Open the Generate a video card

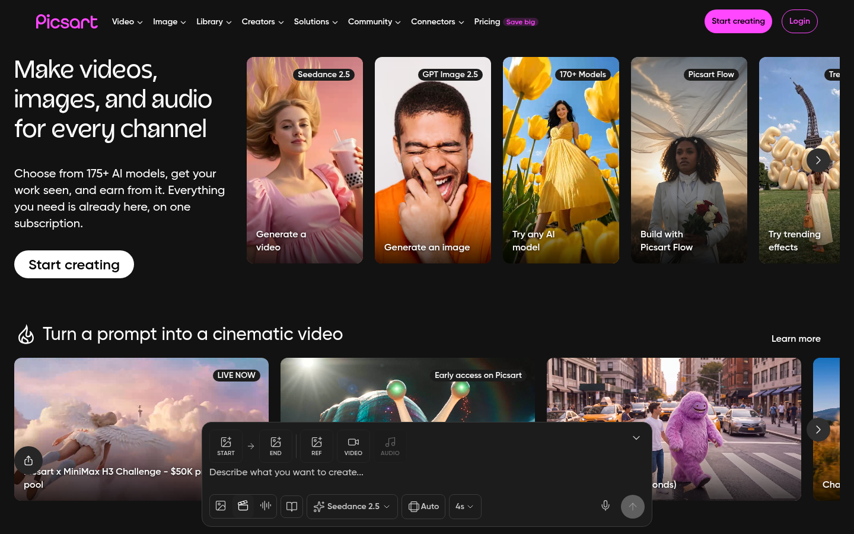coord(305,160)
